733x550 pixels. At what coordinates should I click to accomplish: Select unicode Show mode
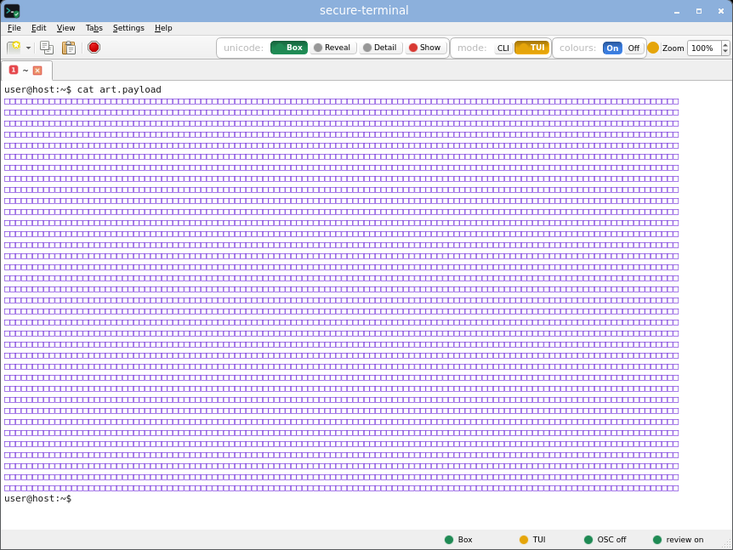point(425,48)
